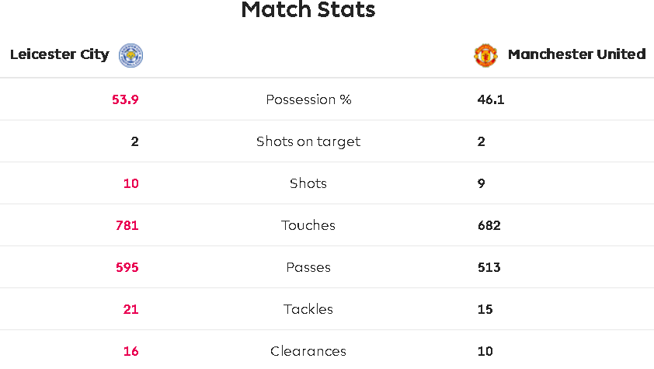Viewport: 654px width, 369px height.
Task: Click the Shots on target label
Action: (308, 141)
